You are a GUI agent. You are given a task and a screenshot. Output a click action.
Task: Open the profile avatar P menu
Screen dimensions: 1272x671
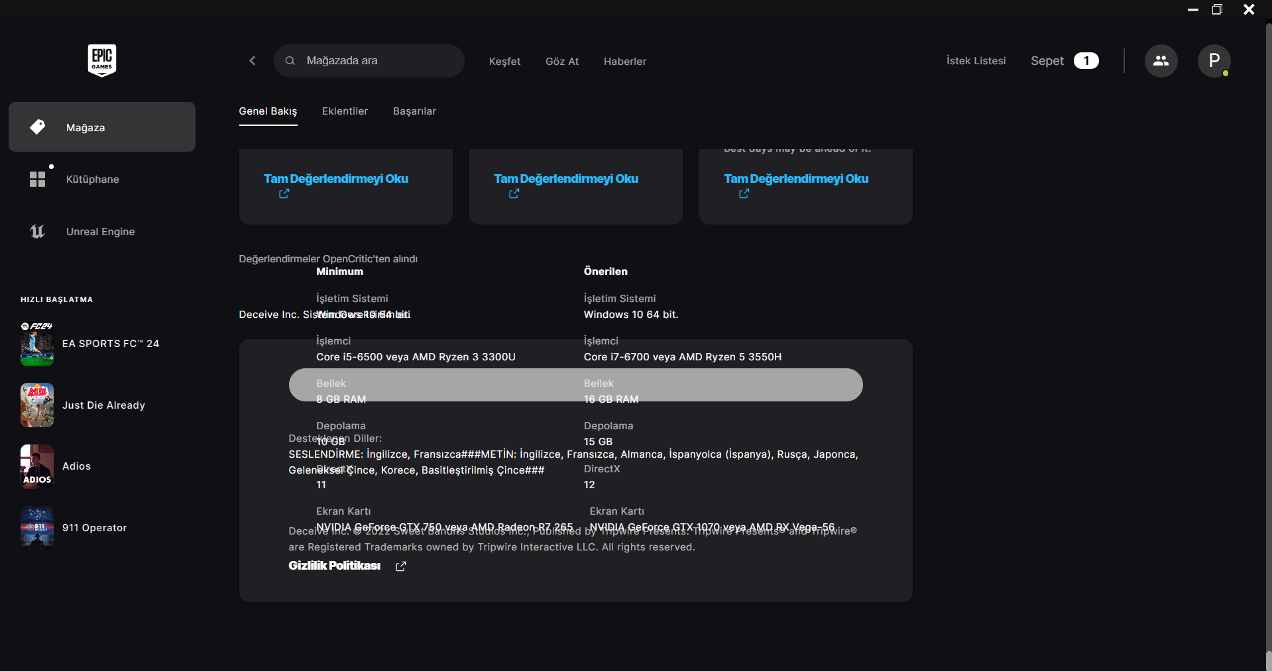[1214, 61]
